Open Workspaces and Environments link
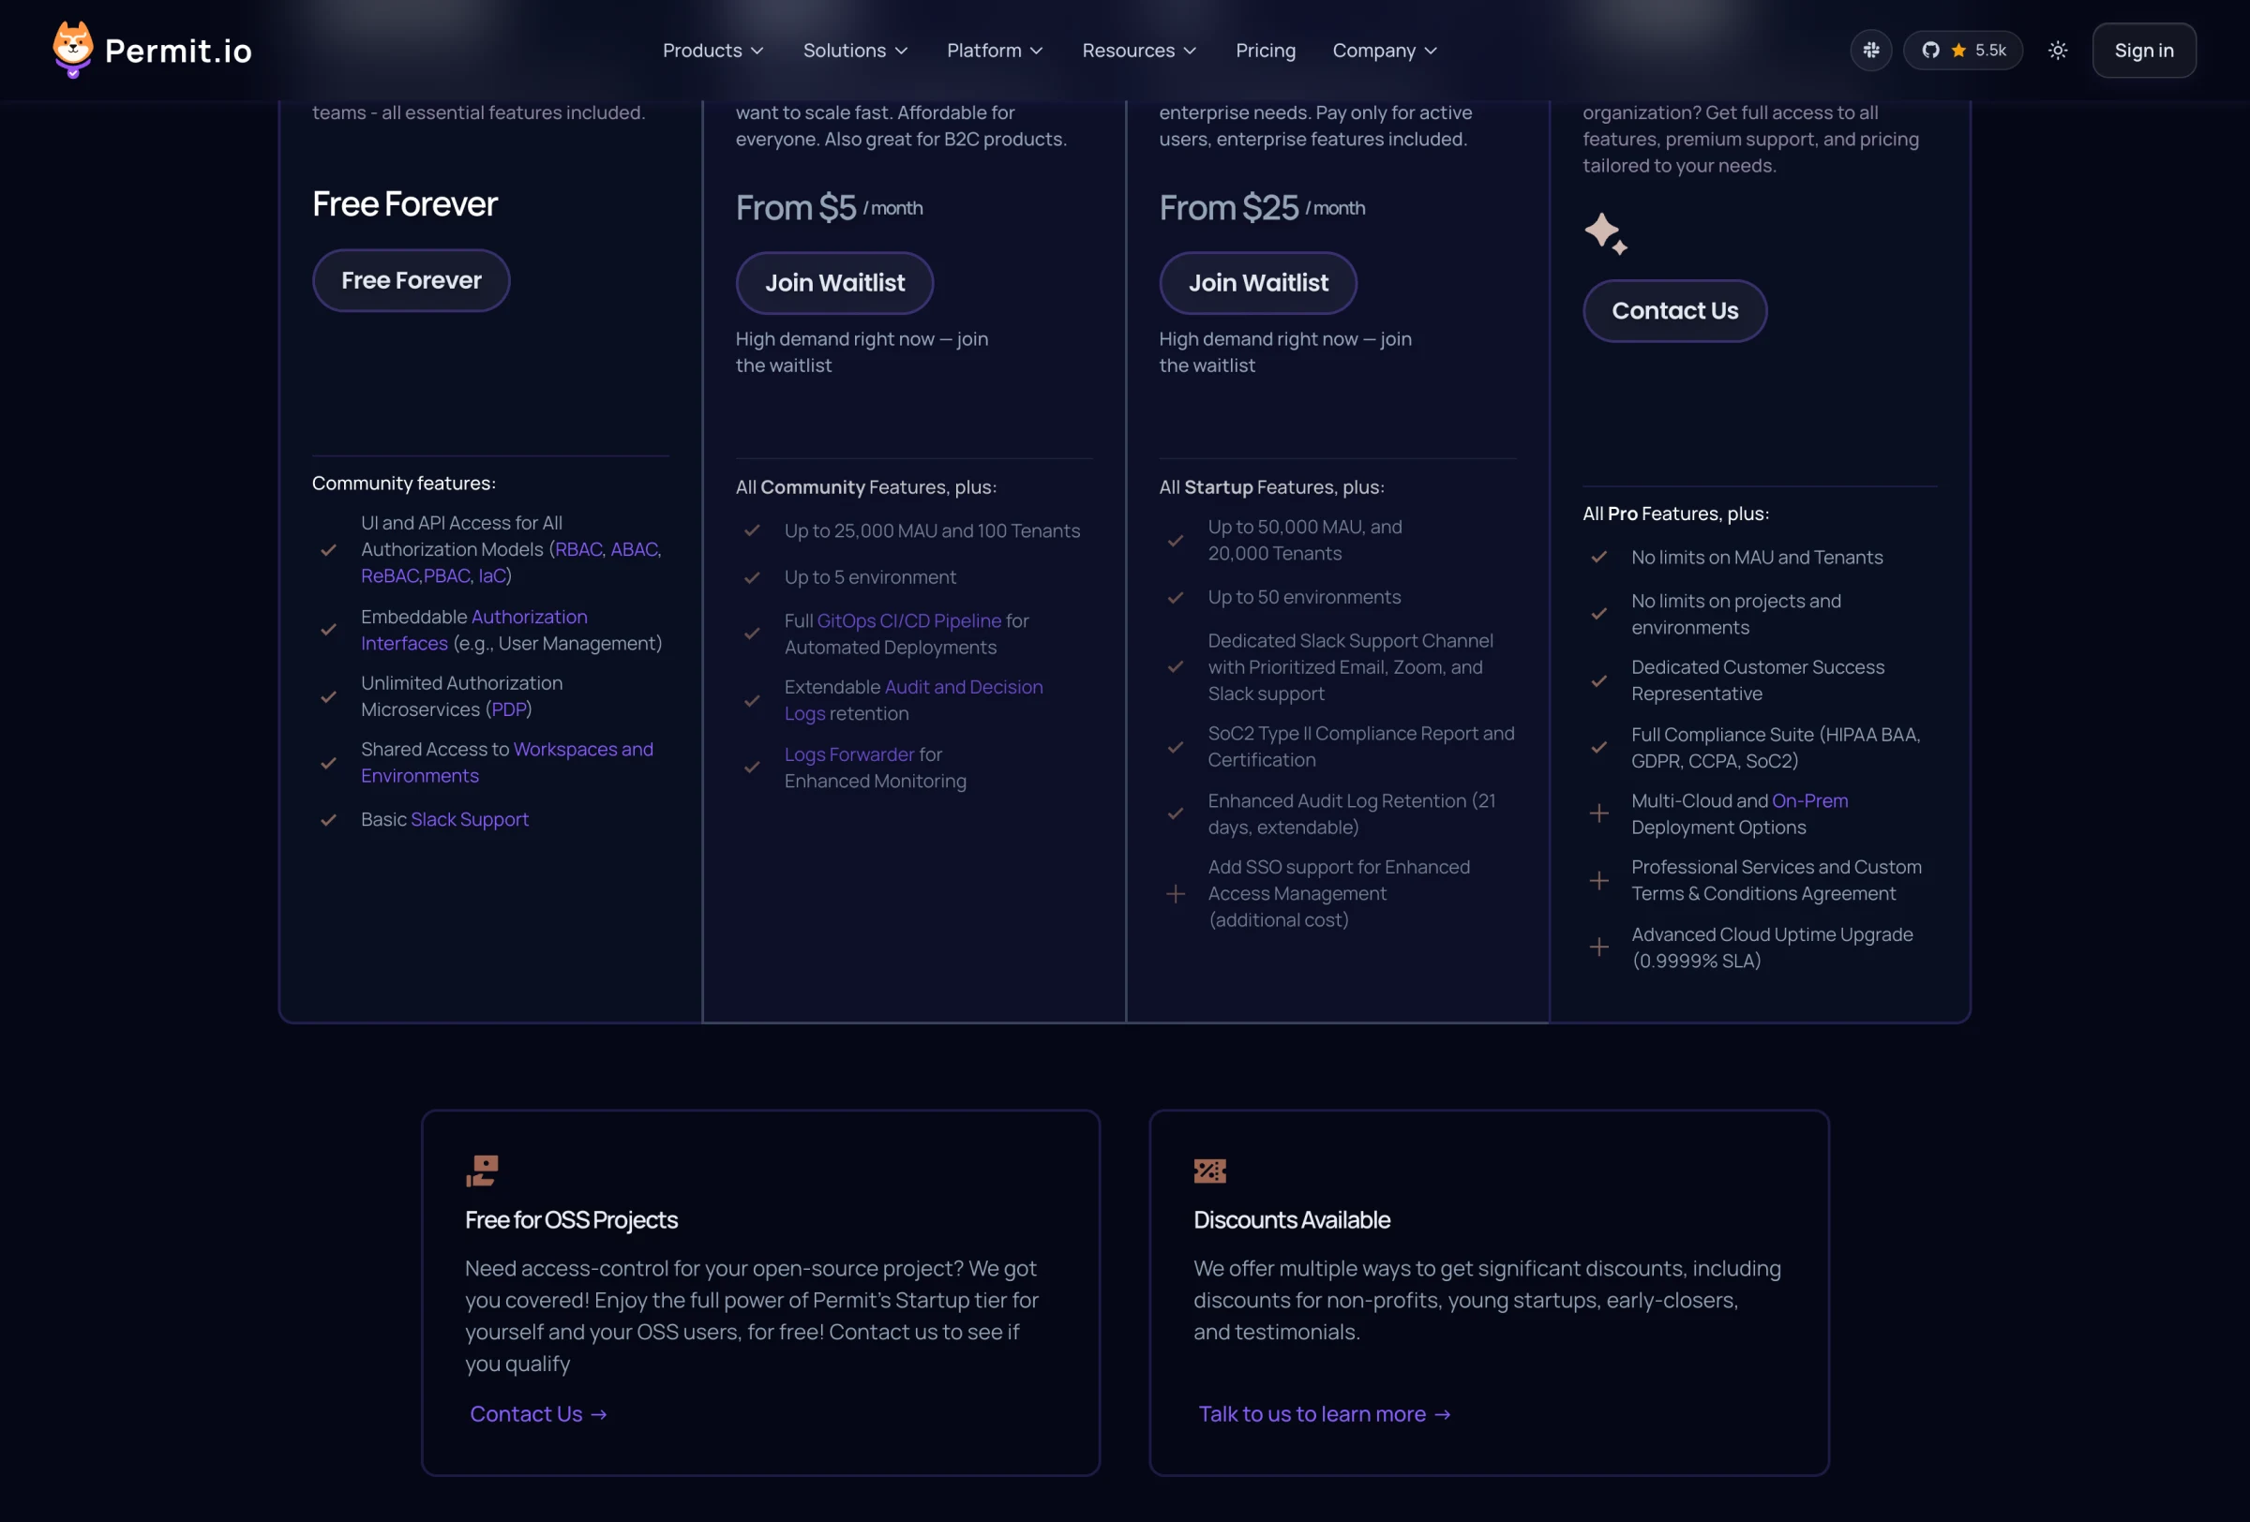 507,763
